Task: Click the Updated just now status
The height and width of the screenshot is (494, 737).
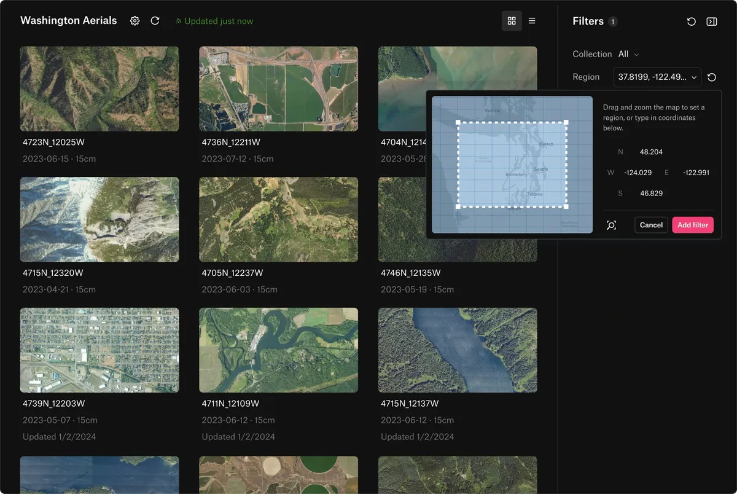Action: coord(214,21)
